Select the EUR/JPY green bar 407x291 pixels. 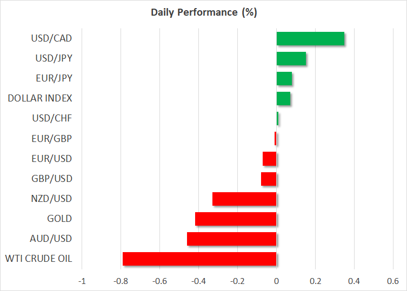(284, 79)
